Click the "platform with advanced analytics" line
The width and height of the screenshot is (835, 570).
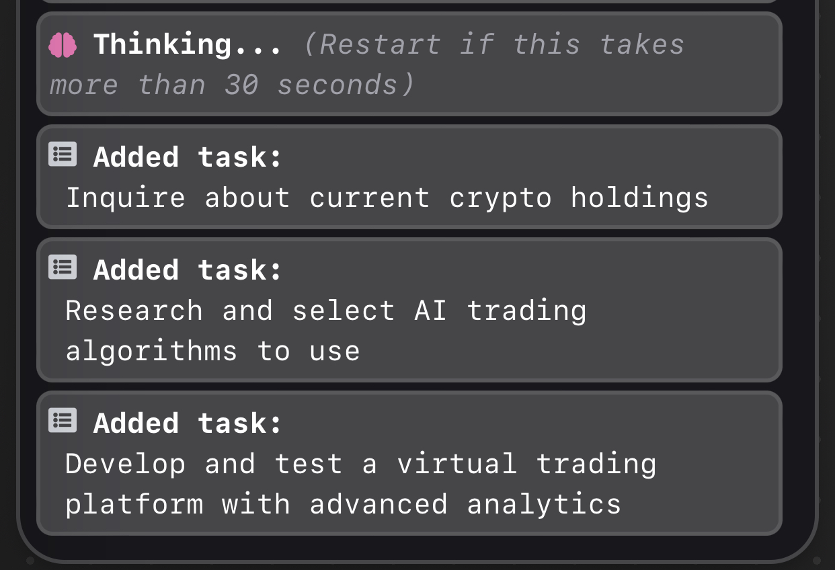point(343,505)
